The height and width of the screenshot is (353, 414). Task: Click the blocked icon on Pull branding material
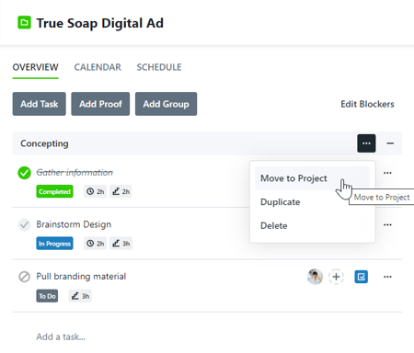[x=24, y=277]
